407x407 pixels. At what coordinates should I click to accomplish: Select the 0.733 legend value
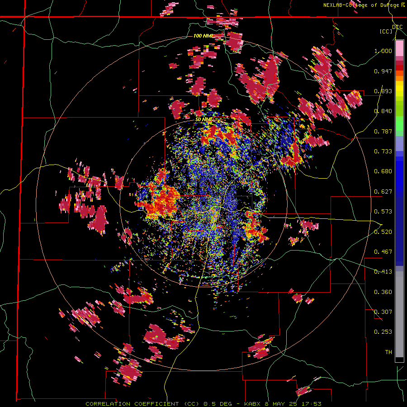(x=383, y=151)
